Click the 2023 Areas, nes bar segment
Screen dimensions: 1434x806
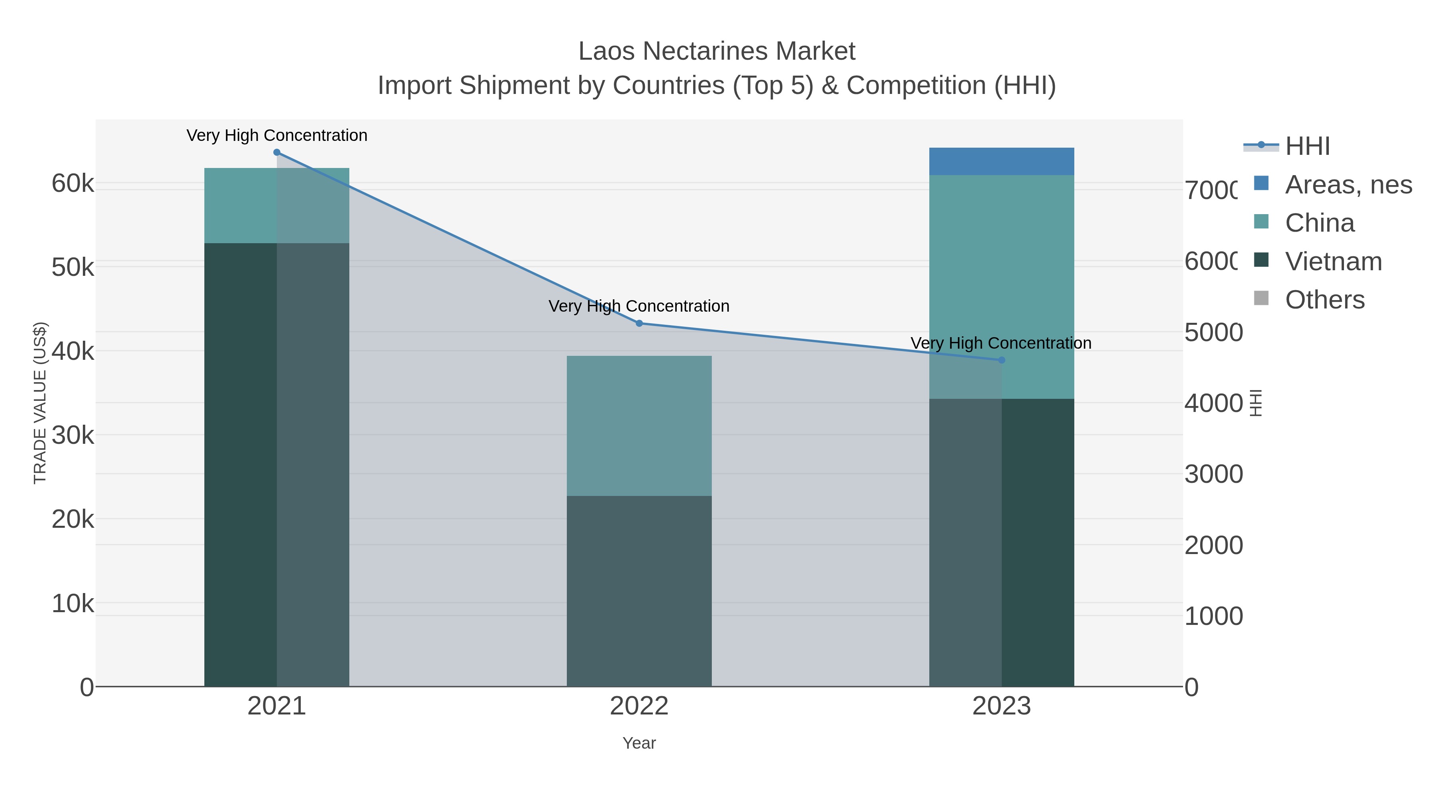(x=1001, y=161)
